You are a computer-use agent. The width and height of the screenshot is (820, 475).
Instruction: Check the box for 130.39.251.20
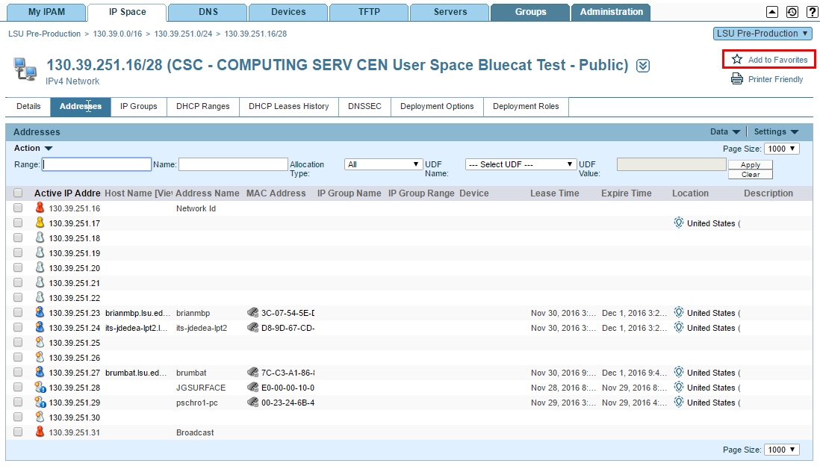[18, 267]
